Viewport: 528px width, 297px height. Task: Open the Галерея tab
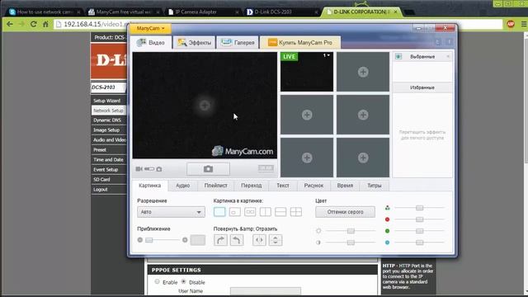pos(238,42)
